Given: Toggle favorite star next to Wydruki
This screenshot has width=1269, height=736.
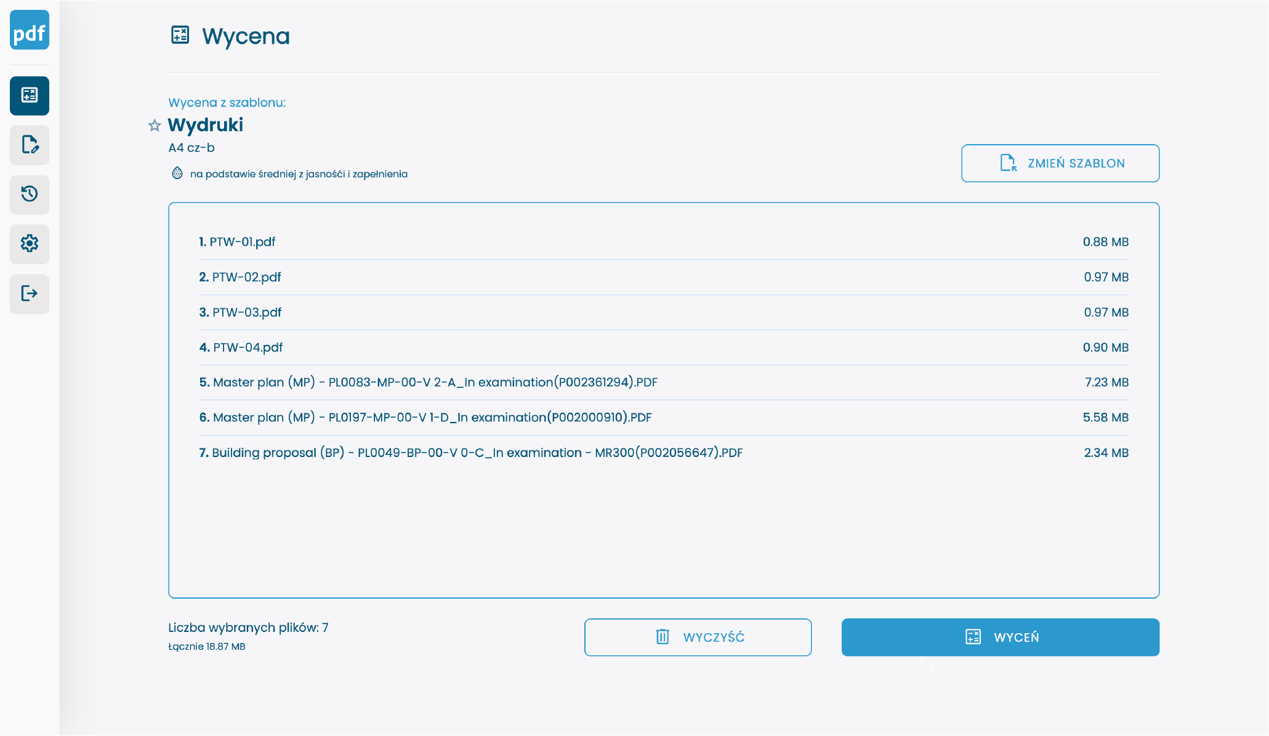Looking at the screenshot, I should (x=155, y=126).
